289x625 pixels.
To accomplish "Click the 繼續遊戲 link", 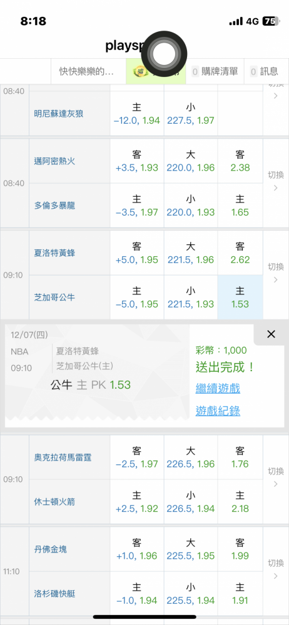I will (218, 388).
